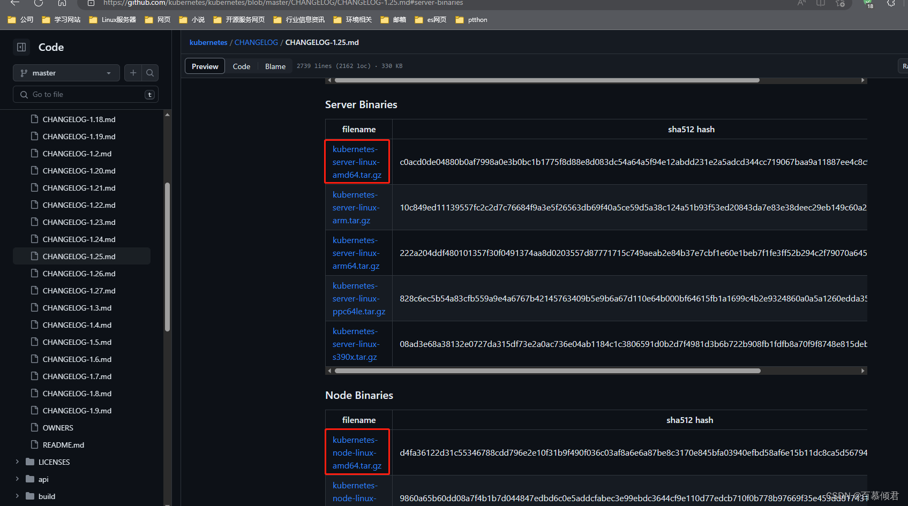Open the ptthon bookmark folder

471,20
